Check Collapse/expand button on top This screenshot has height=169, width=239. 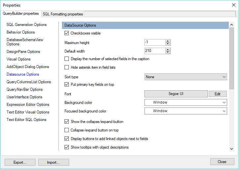tap(66, 130)
